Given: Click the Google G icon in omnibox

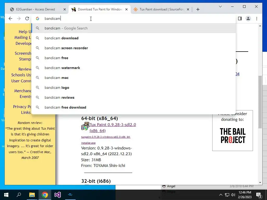Looking at the screenshot, I should [38, 18].
